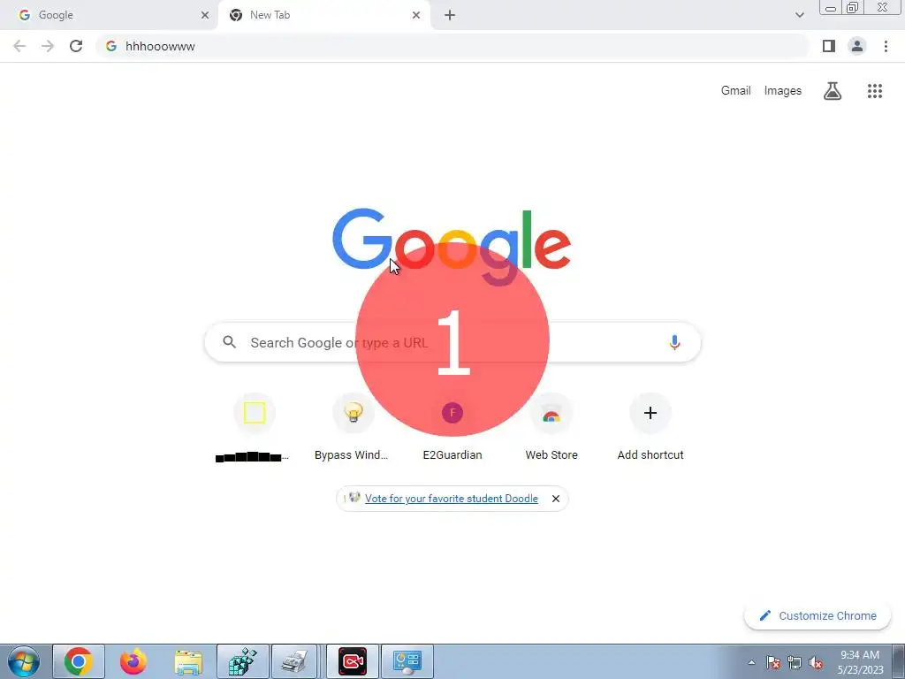905x679 pixels.
Task: Focus the address bar with hhhooowww
Action: click(452, 46)
